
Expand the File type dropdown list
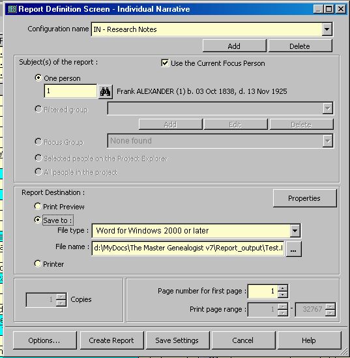coord(295,231)
